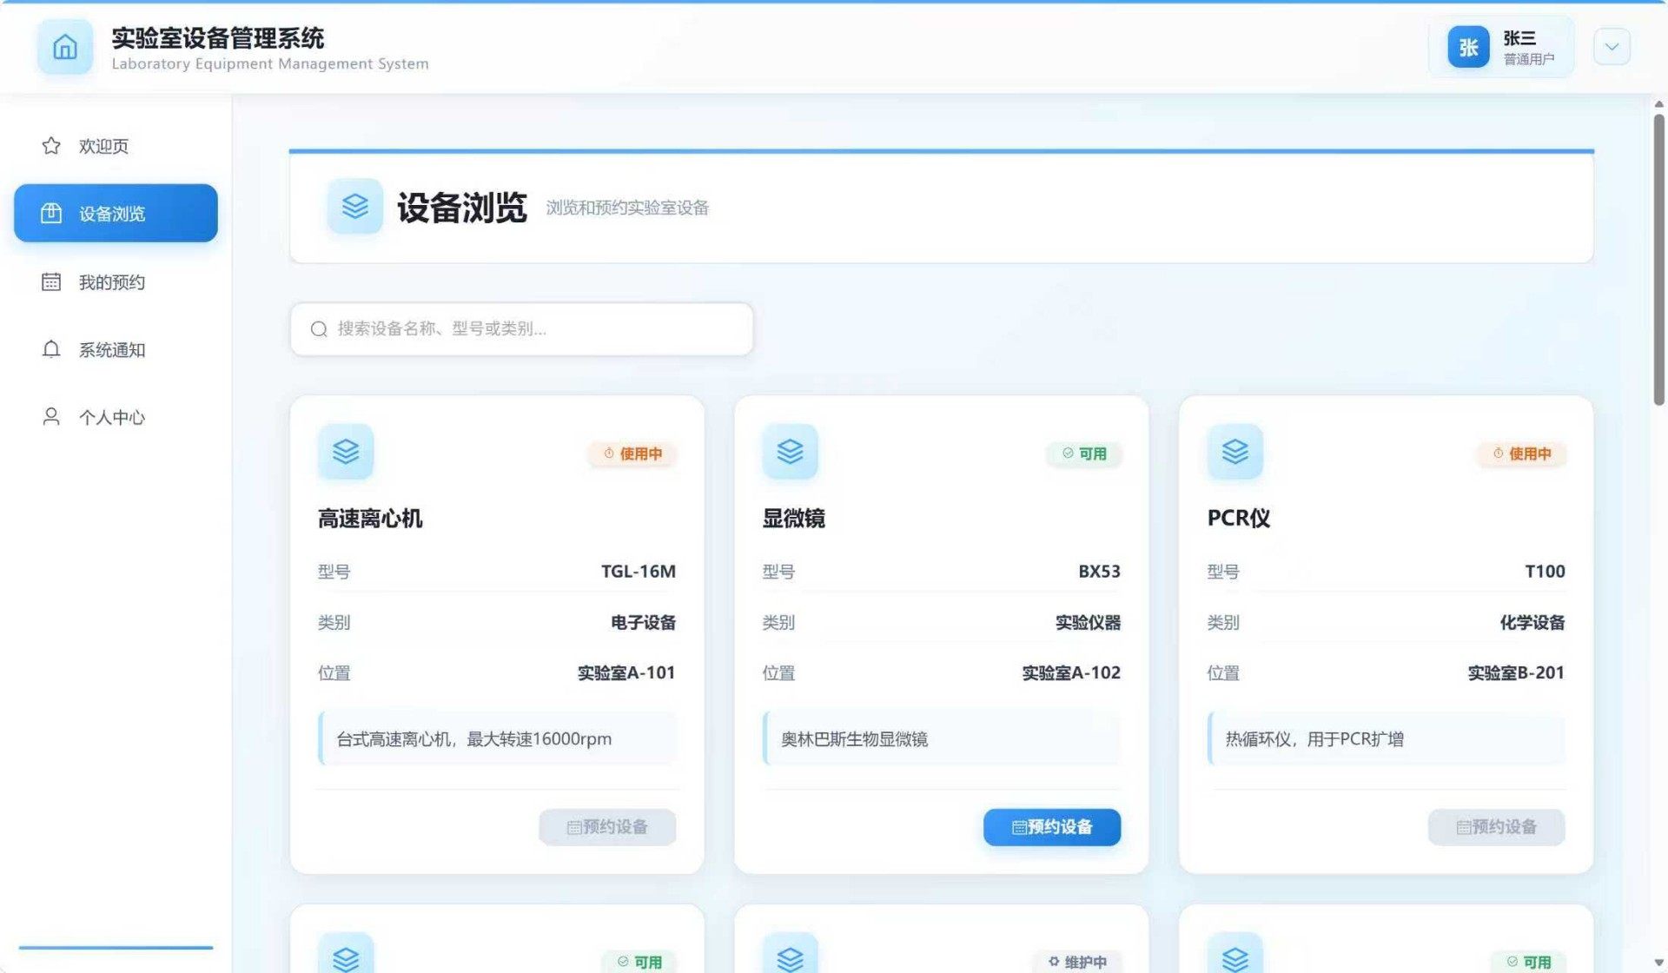Focus the equipment search input field
This screenshot has width=1668, height=973.
521,329
